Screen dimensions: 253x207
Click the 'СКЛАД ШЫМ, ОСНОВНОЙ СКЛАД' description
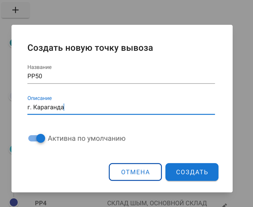157,203
